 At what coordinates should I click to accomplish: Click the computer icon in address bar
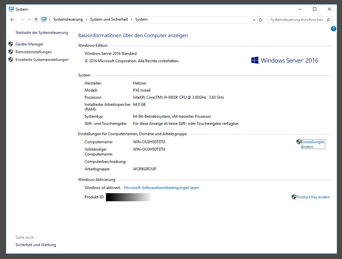[44, 19]
